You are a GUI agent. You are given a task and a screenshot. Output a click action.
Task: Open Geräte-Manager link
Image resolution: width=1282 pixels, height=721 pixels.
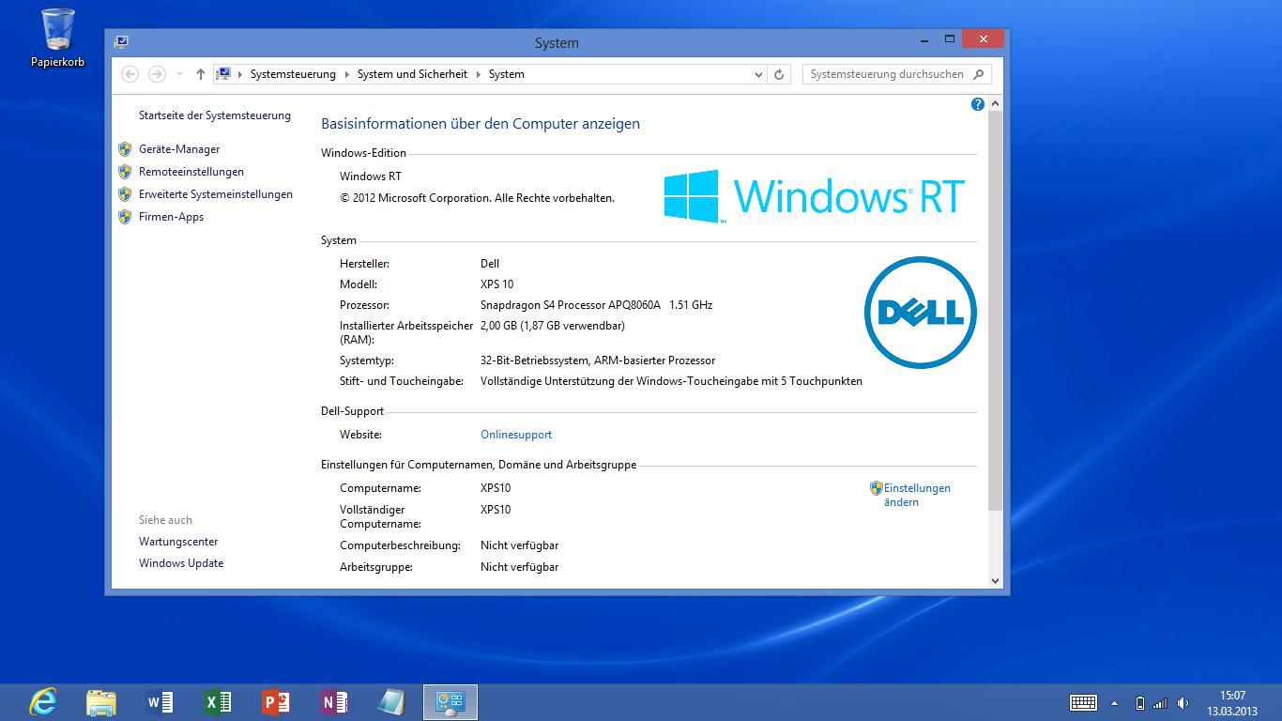tap(179, 149)
